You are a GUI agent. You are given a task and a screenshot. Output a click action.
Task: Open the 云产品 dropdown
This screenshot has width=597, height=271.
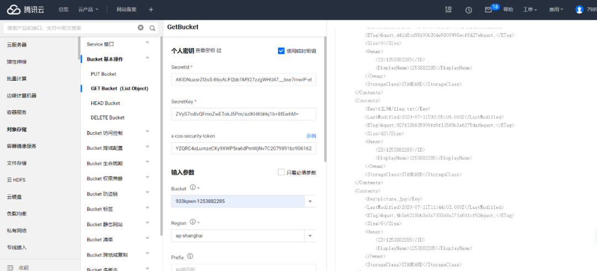click(x=88, y=9)
